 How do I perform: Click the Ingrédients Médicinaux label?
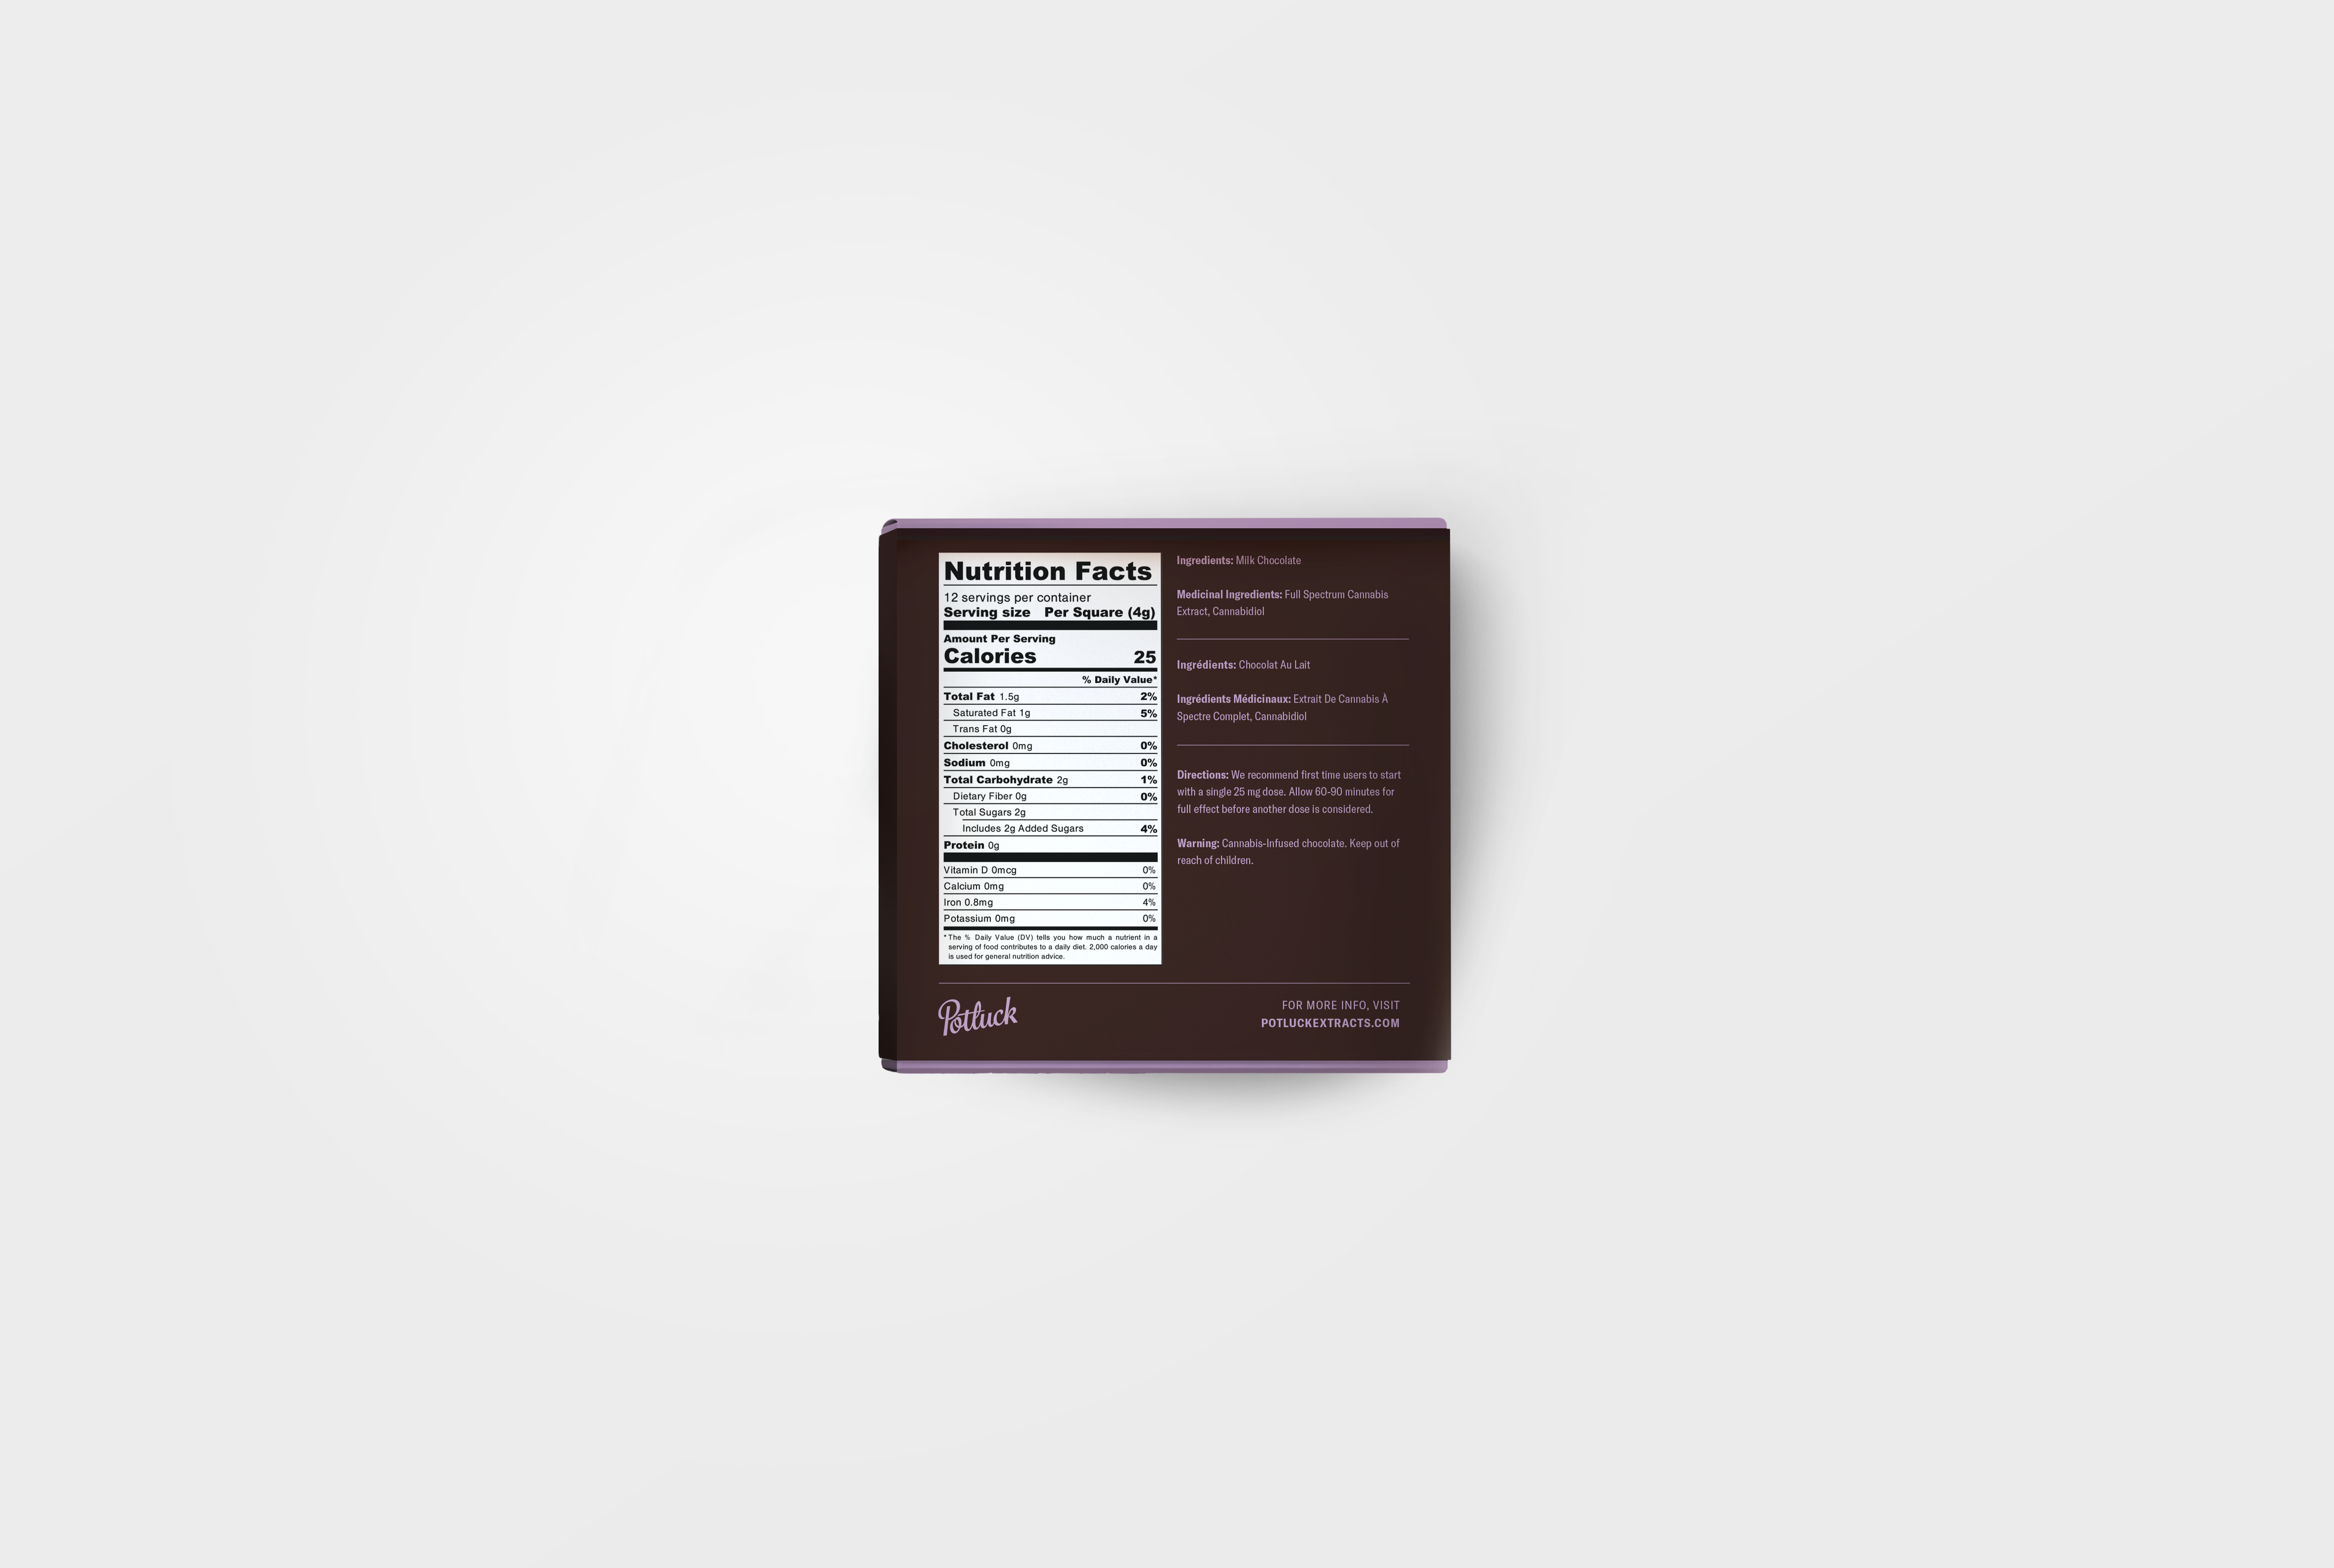coord(1233,699)
